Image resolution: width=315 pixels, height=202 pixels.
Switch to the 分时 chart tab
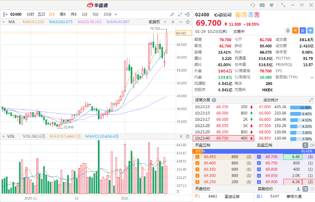pos(30,14)
